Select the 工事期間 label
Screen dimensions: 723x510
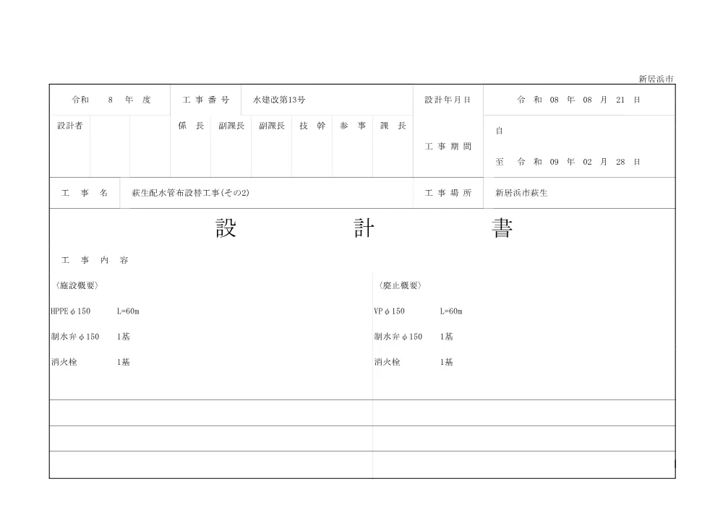pyautogui.click(x=448, y=147)
